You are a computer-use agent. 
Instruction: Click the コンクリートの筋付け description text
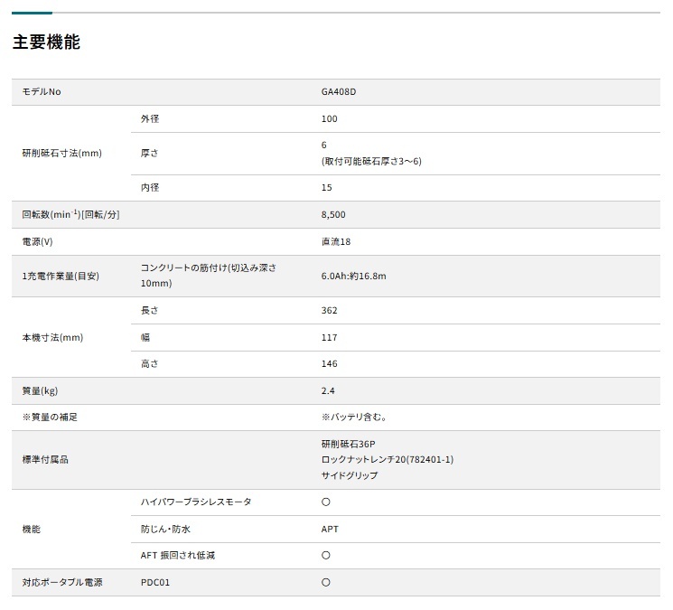tap(209, 276)
